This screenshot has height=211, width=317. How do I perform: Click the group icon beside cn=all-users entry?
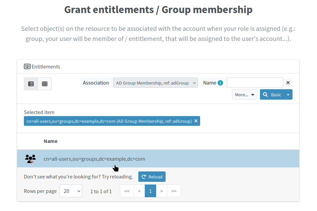(30, 159)
